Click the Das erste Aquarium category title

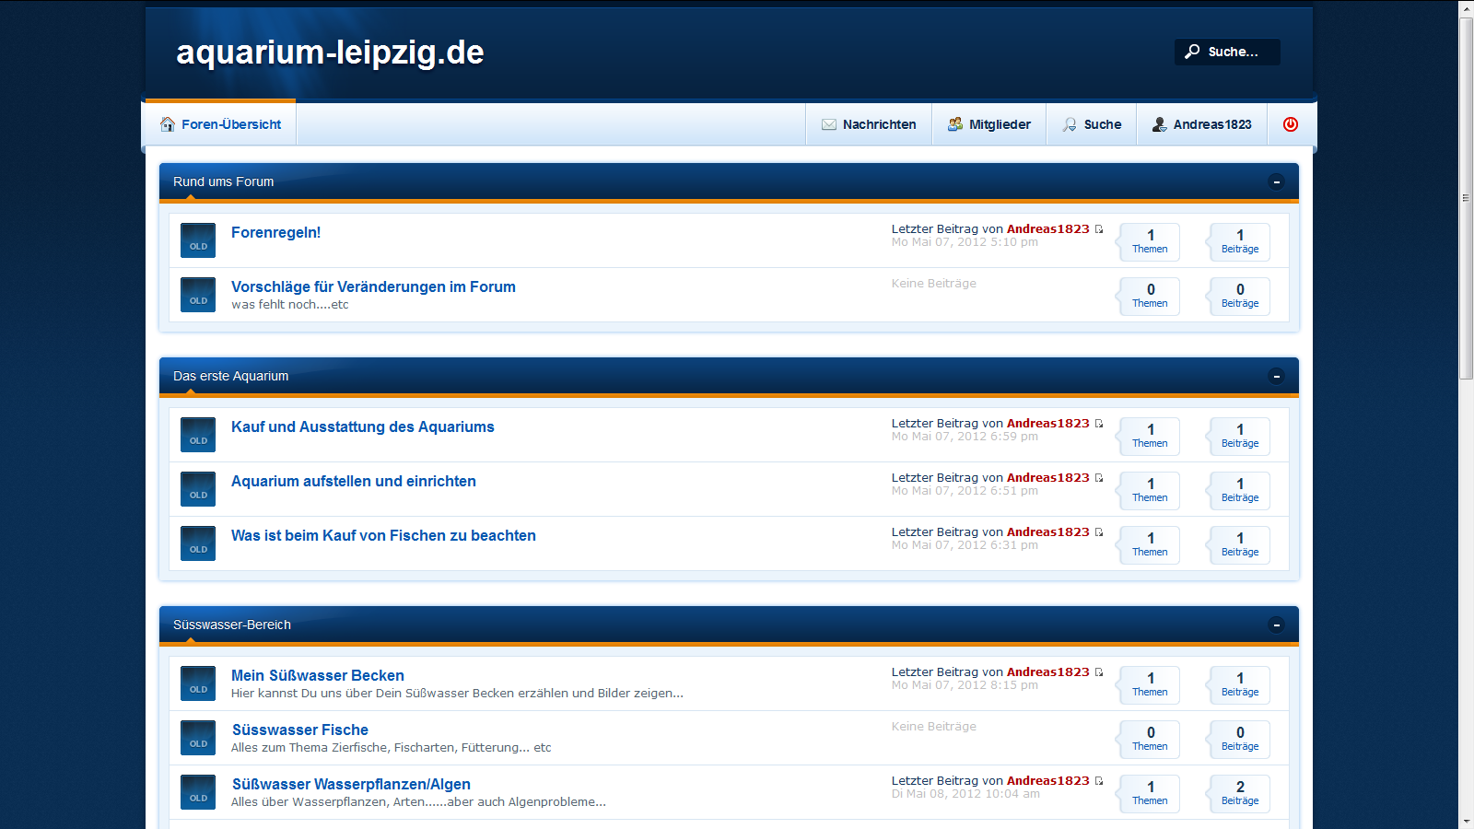(x=231, y=376)
